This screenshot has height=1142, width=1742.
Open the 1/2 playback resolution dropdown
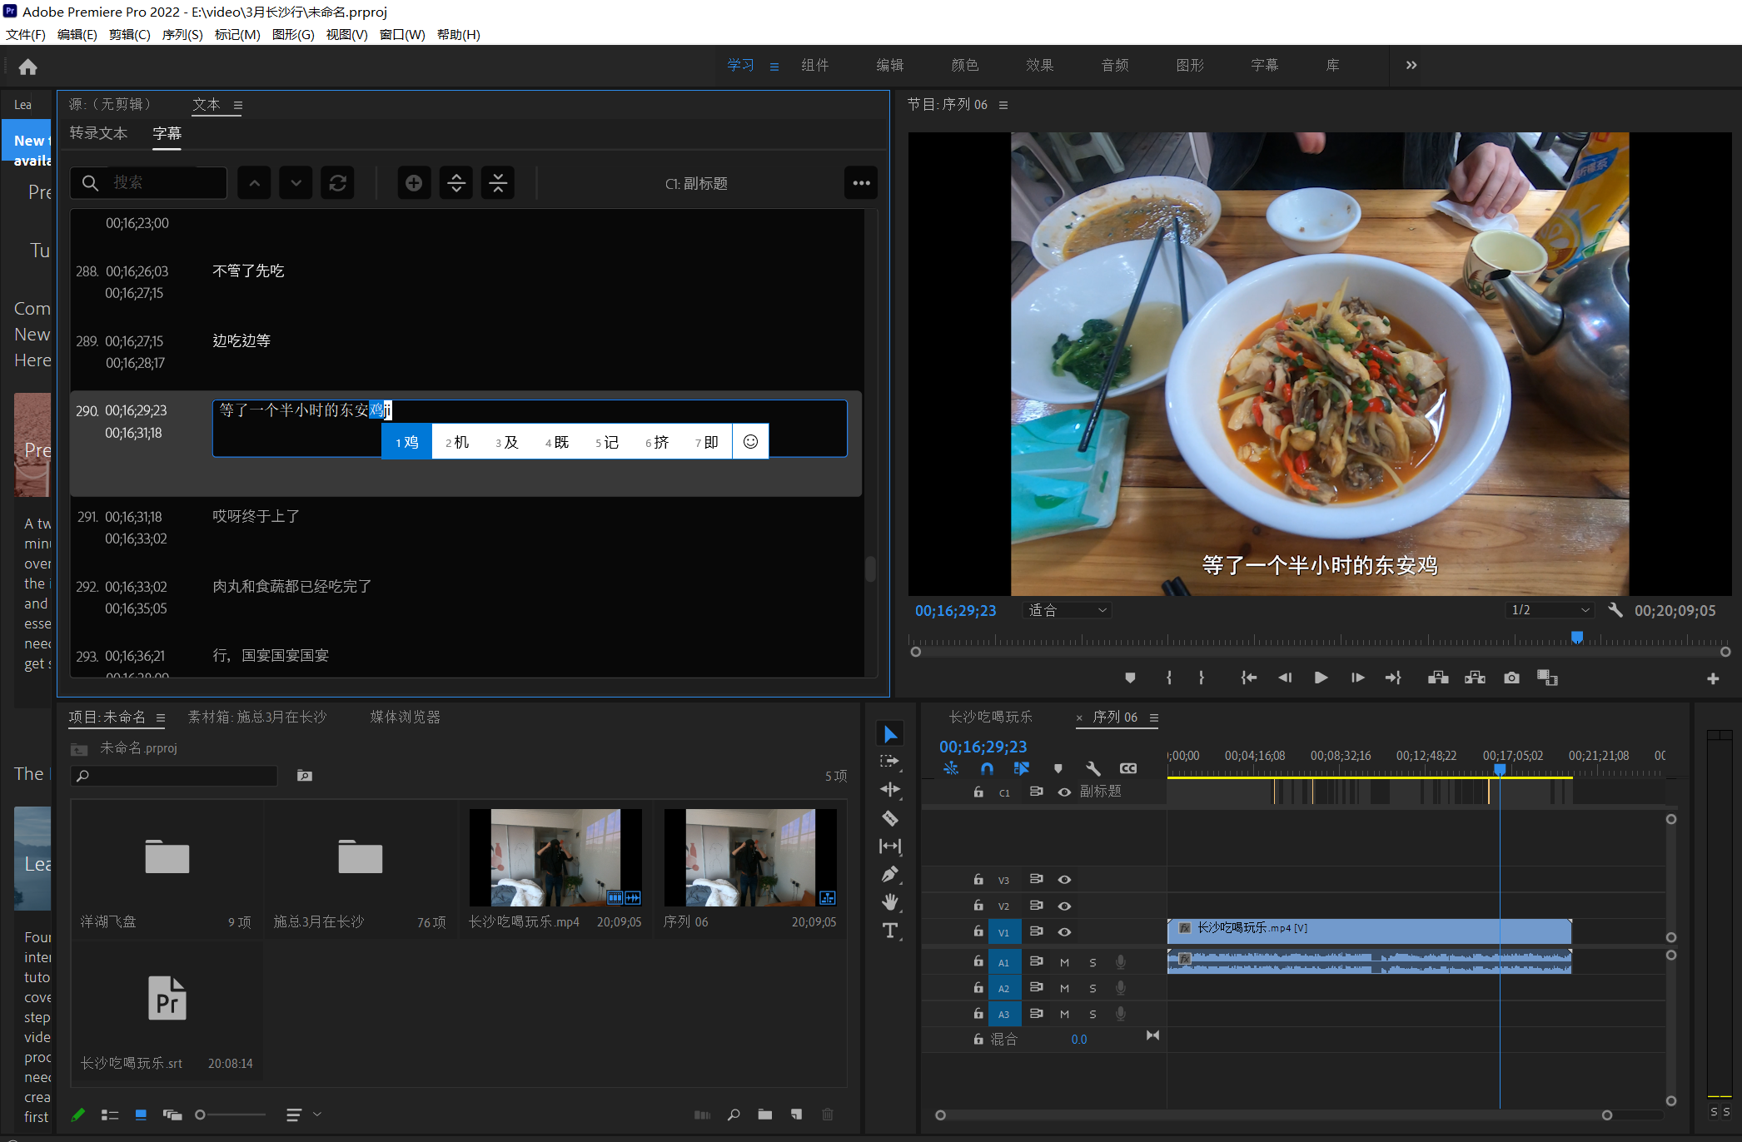(x=1550, y=610)
